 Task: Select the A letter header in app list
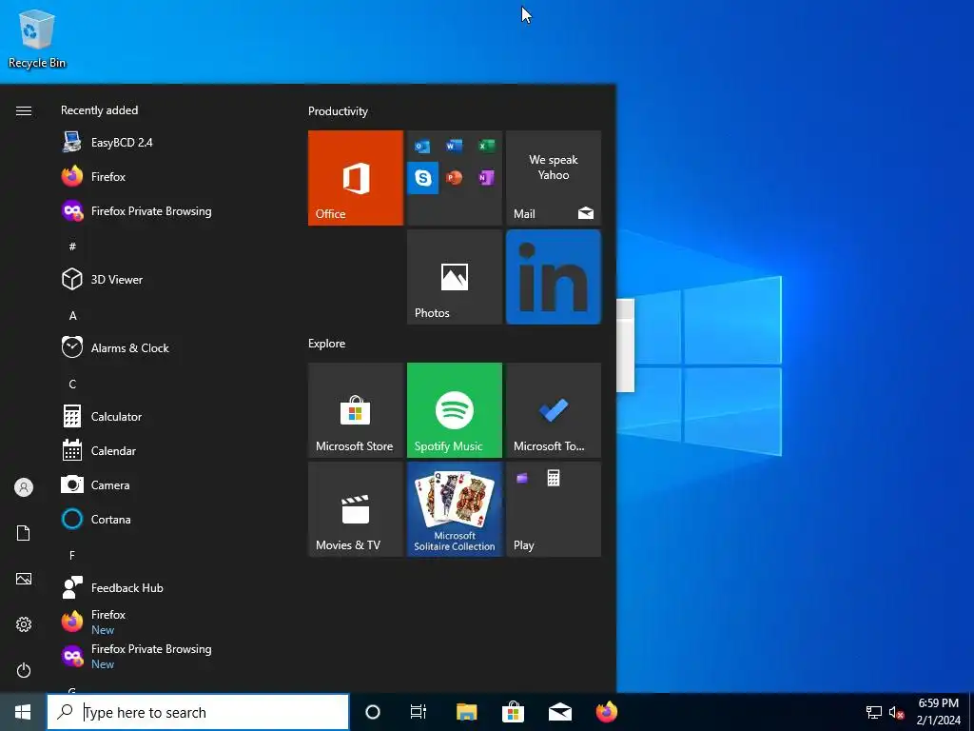(x=72, y=316)
